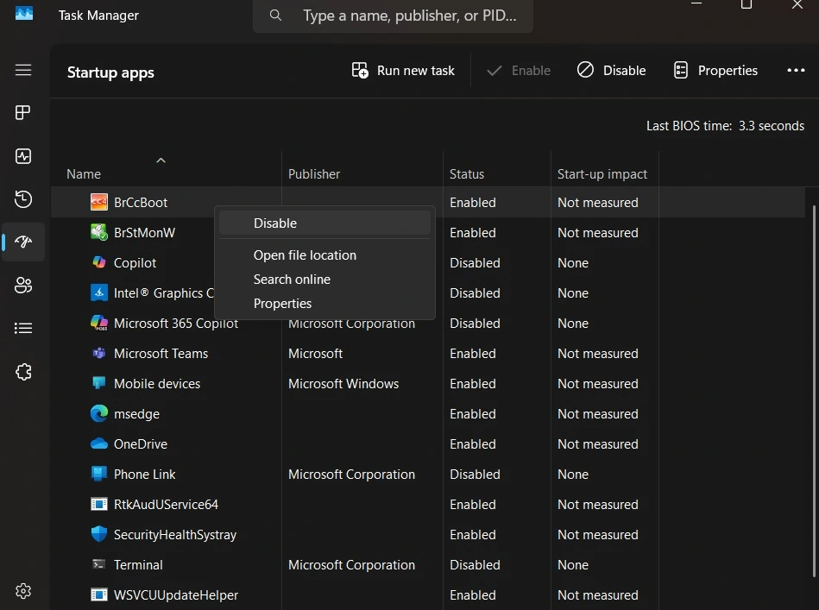Viewport: 819px width, 610px height.
Task: Click Disabled status of Copilot row
Action: tap(475, 262)
